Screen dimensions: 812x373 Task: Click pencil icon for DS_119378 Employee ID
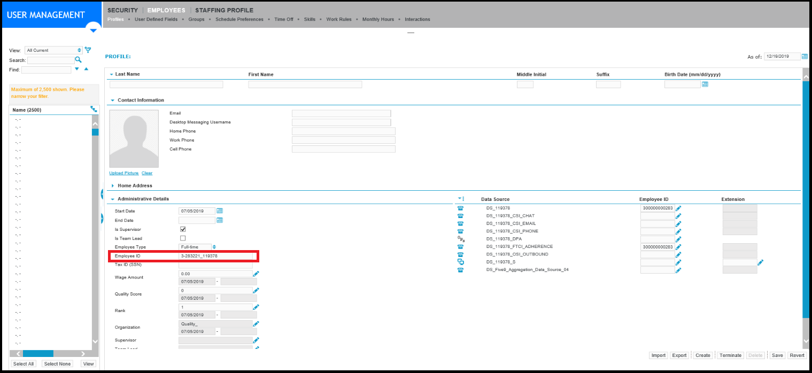pos(678,208)
